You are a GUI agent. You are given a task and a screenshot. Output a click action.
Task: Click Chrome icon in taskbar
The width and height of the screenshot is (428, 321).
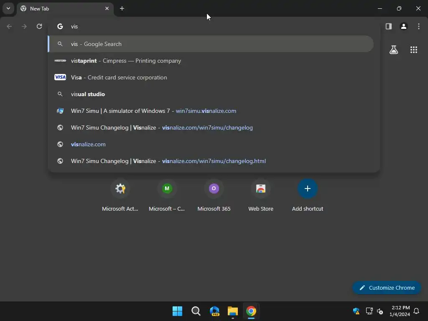coord(251,311)
